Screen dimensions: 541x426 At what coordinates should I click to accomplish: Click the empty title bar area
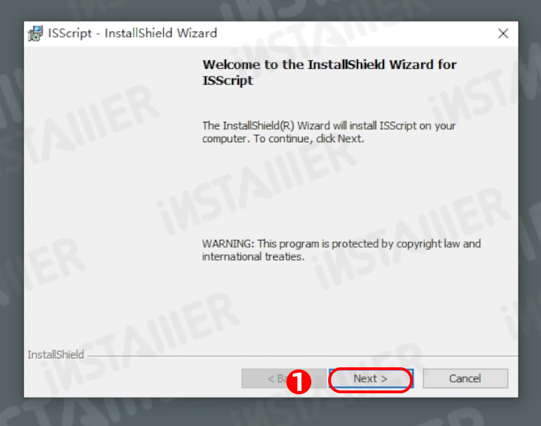click(x=355, y=33)
